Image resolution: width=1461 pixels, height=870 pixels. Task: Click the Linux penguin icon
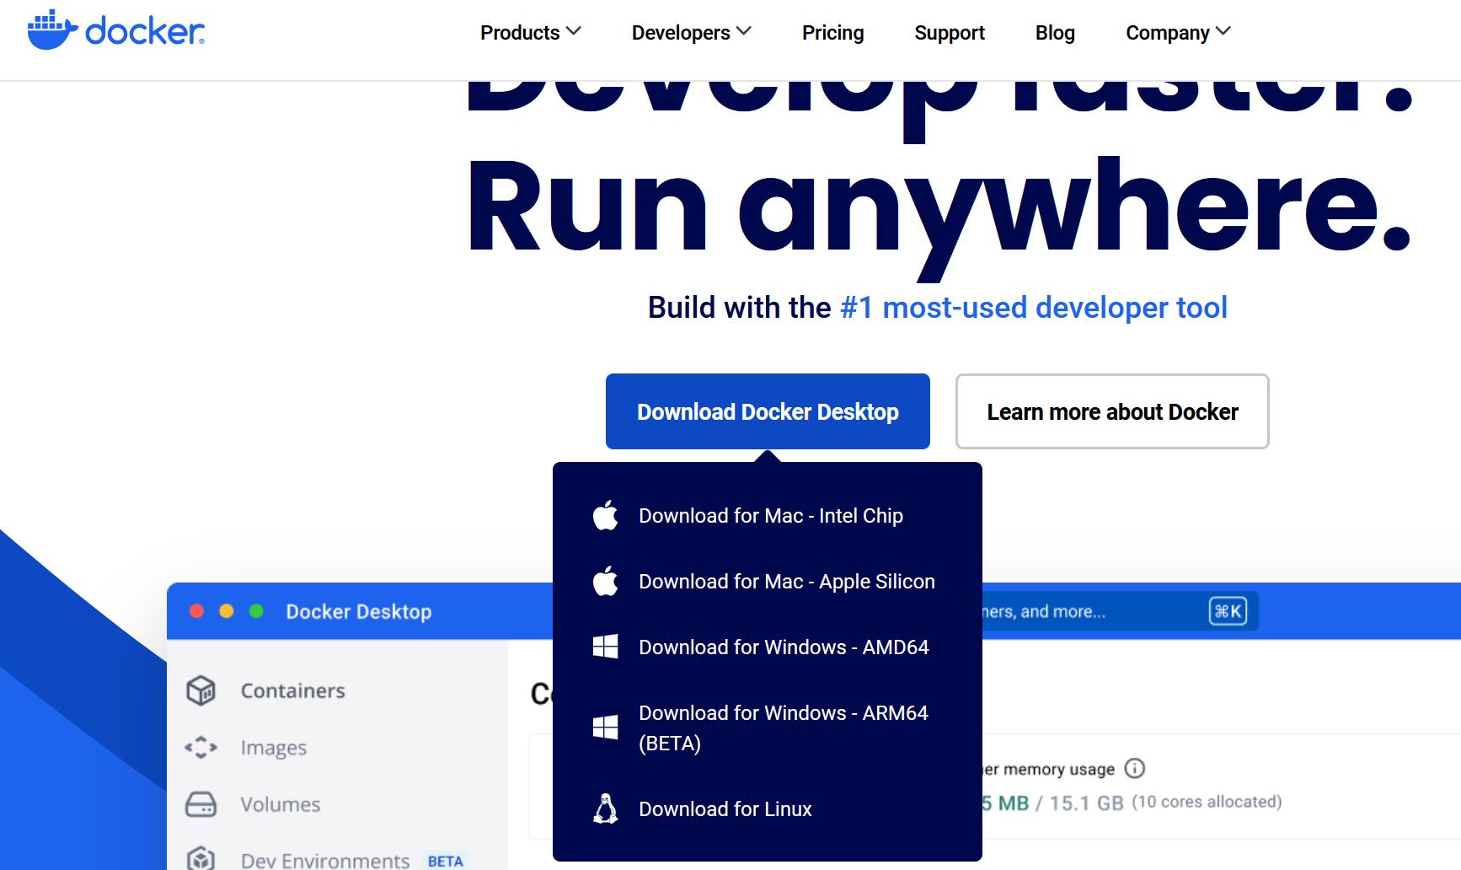click(x=606, y=808)
